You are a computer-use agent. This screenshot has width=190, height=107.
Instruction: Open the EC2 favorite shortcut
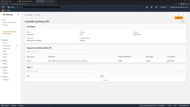[4, 10]
